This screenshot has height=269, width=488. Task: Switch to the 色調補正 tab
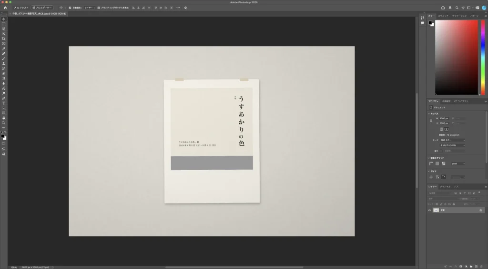pos(446,101)
